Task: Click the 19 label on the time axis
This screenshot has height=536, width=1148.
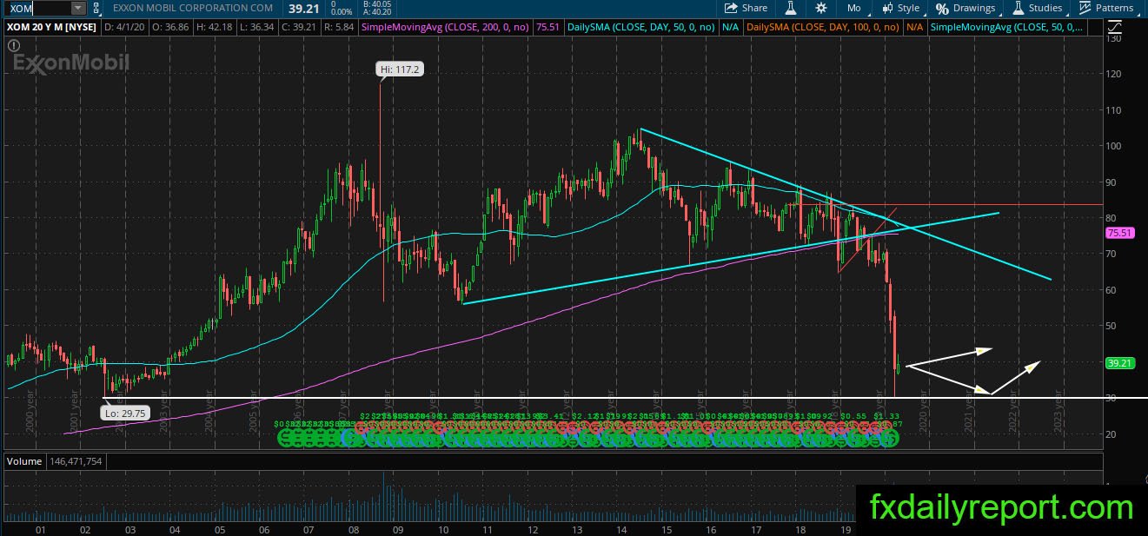Action: 844,528
